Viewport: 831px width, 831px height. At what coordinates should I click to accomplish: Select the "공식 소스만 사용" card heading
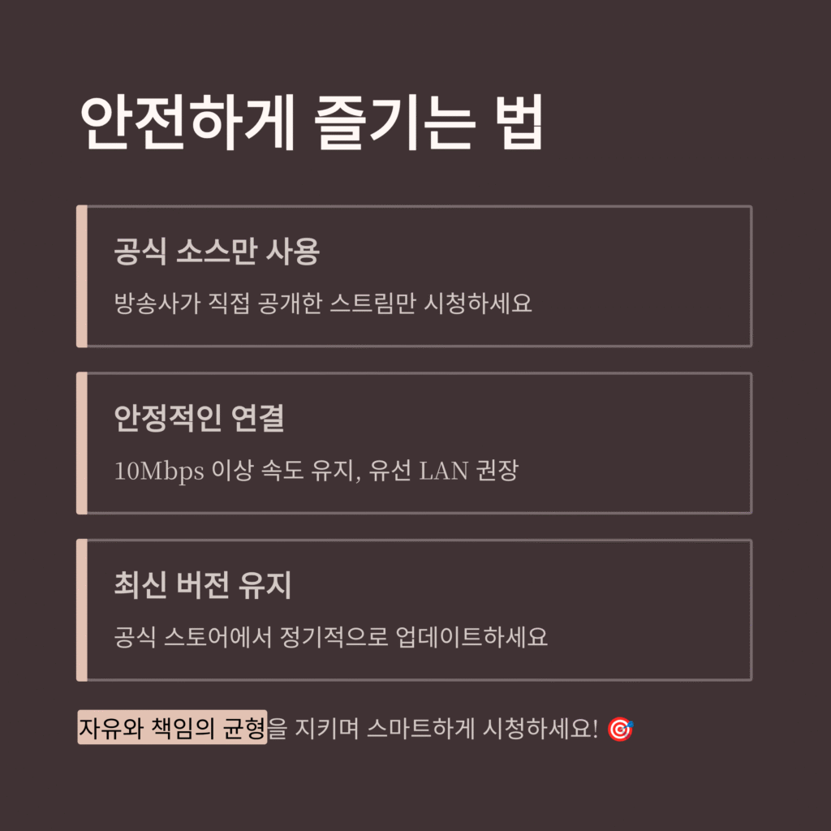[217, 253]
